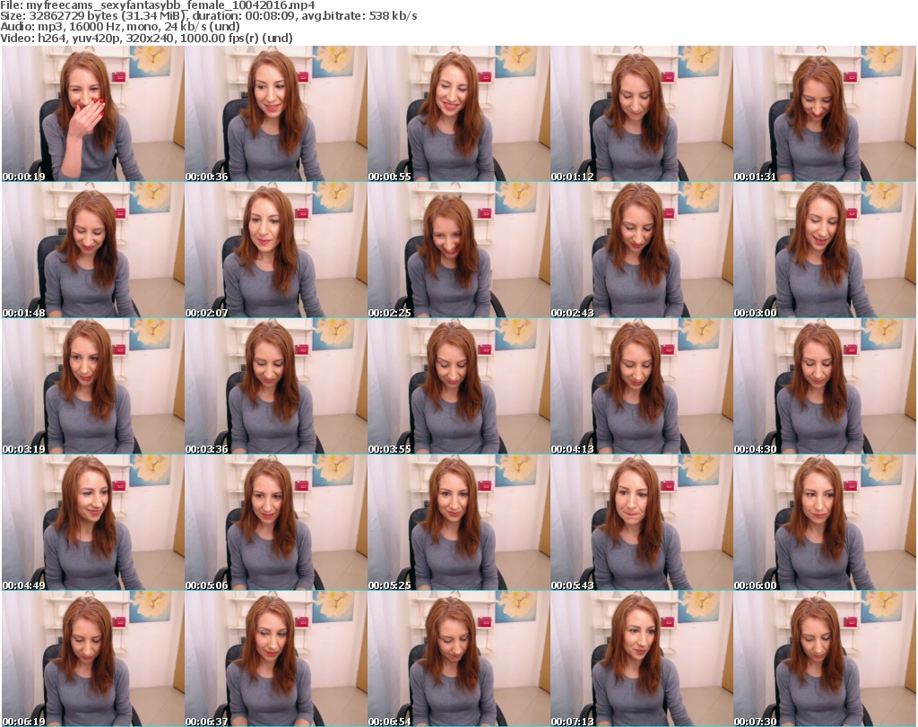
Task: Select the thumbnail frame at 00:05:06
Action: point(276,523)
